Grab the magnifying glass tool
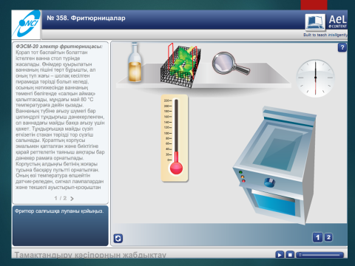Image resolution: width=355 pixels, height=266 pixels. coord(231,64)
